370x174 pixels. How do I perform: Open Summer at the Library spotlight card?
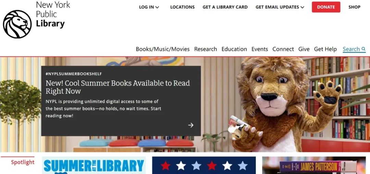click(94, 165)
